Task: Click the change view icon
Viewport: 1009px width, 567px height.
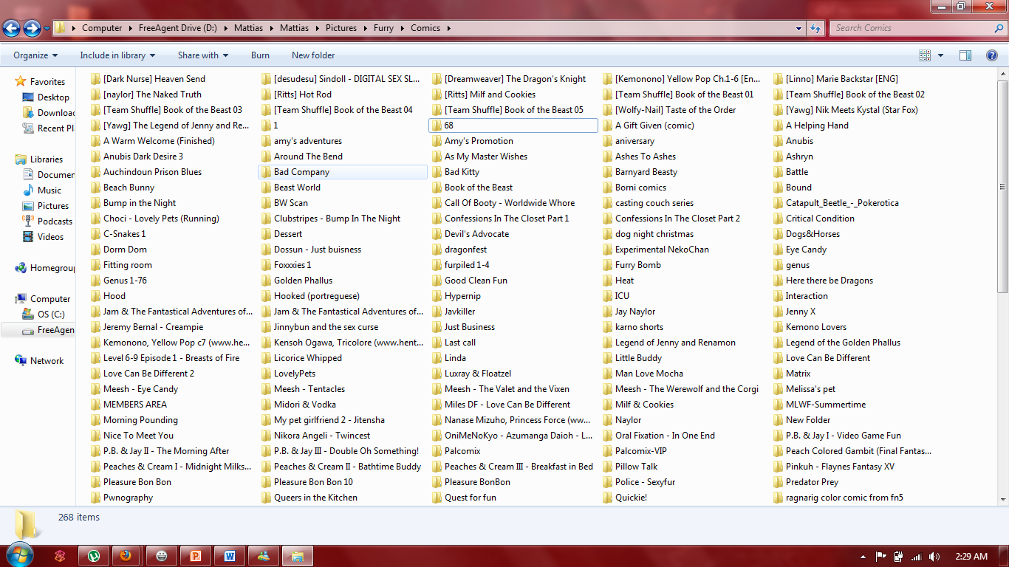Action: pyautogui.click(x=925, y=55)
